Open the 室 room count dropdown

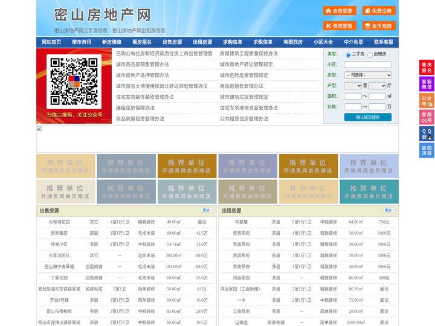[x=353, y=86]
